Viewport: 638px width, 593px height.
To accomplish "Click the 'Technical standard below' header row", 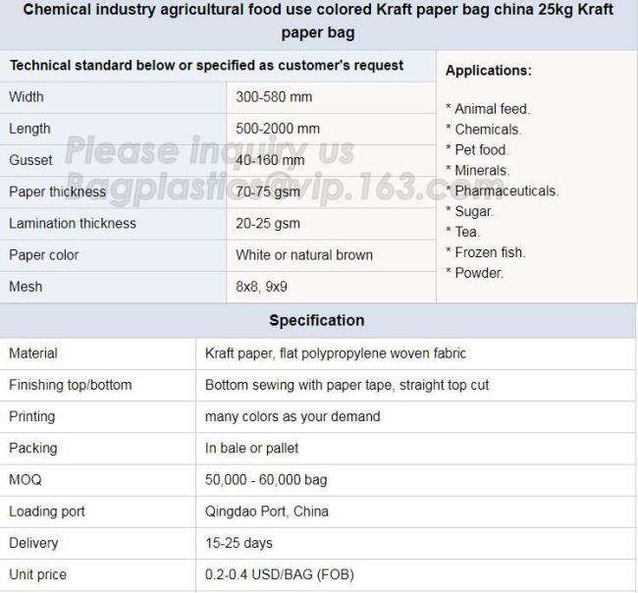I will 206,66.
